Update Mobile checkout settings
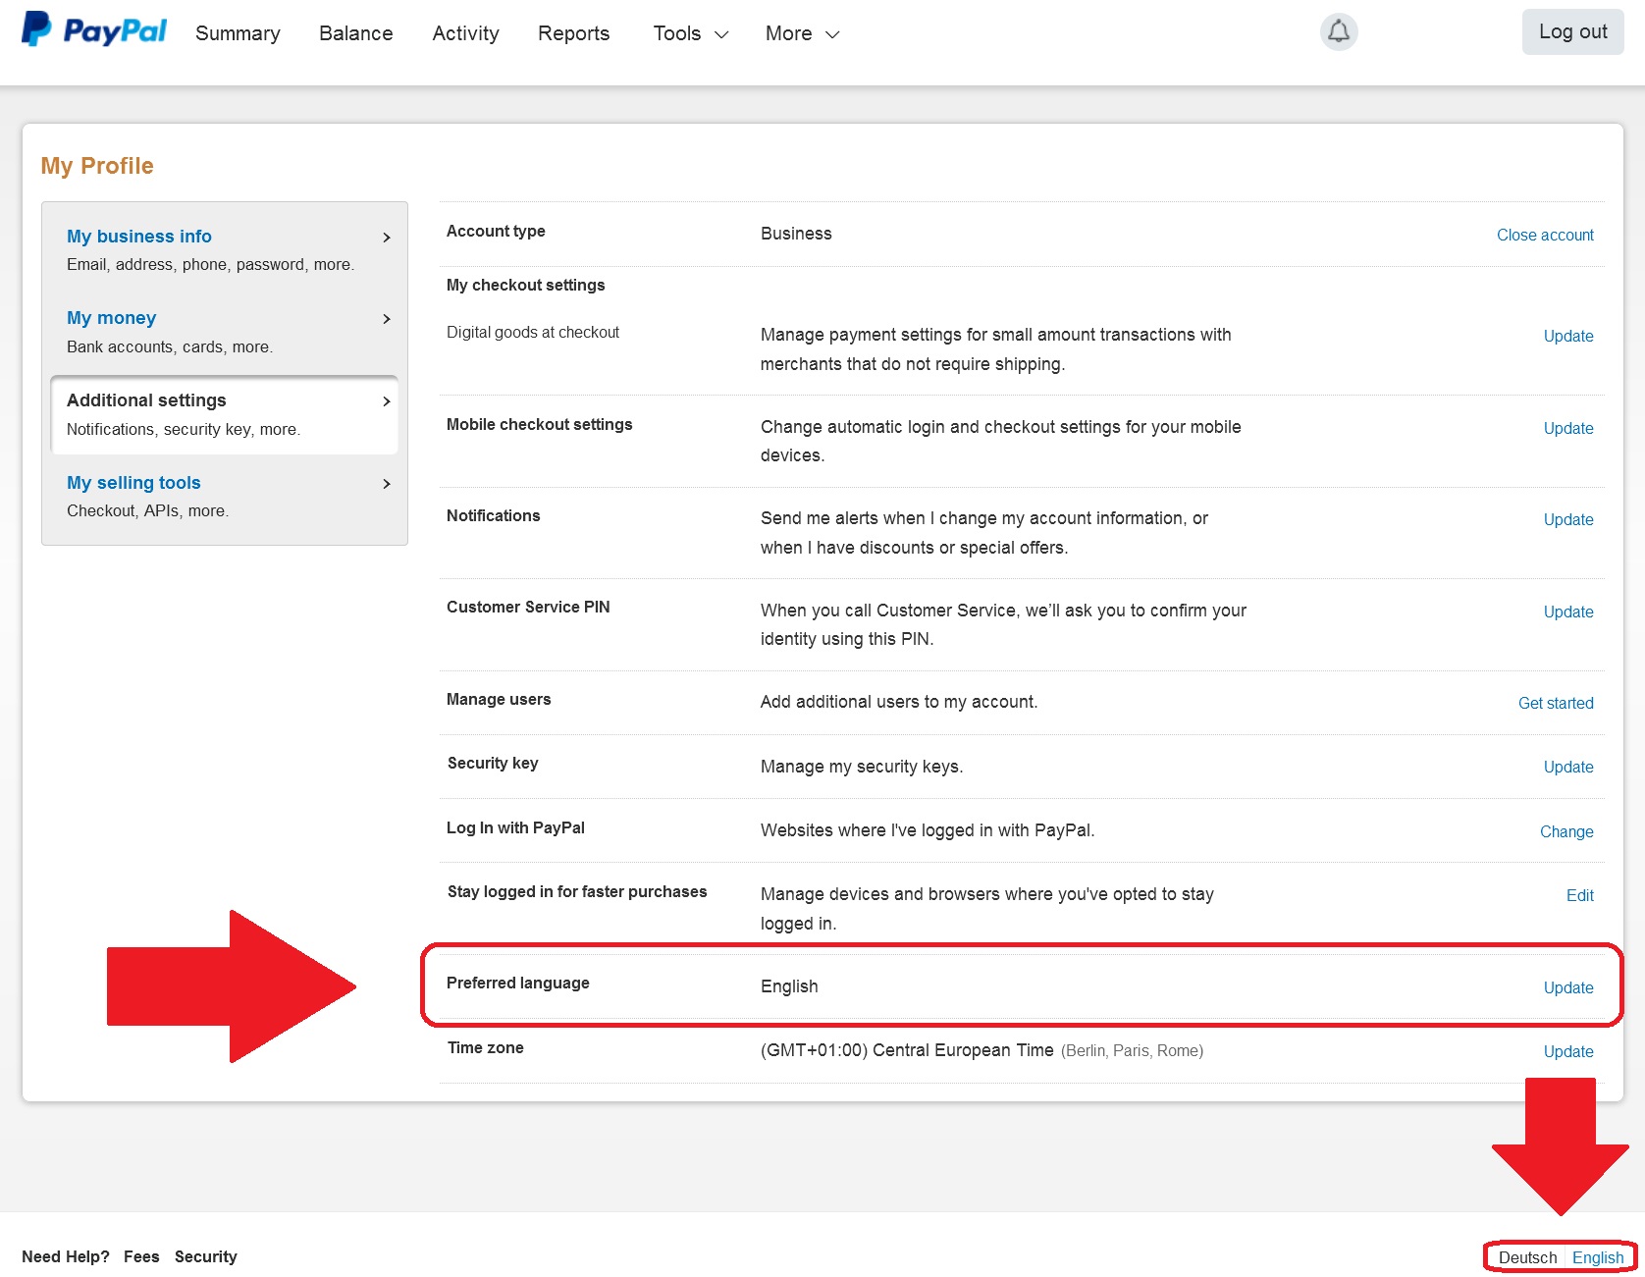1645x1277 pixels. click(1568, 429)
